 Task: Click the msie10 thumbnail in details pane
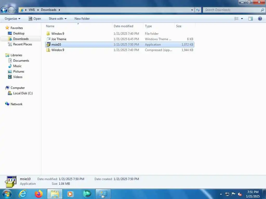pos(11,182)
